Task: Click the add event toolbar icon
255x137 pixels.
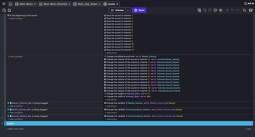Action: pos(199,10)
